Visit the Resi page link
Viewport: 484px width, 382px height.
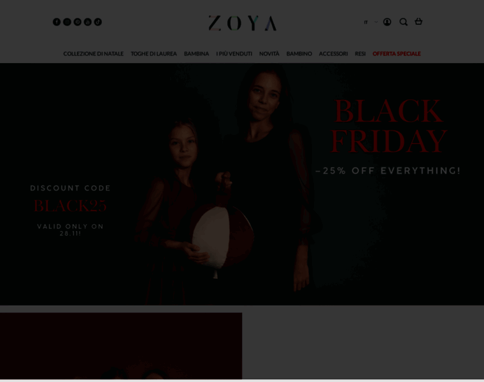point(360,53)
